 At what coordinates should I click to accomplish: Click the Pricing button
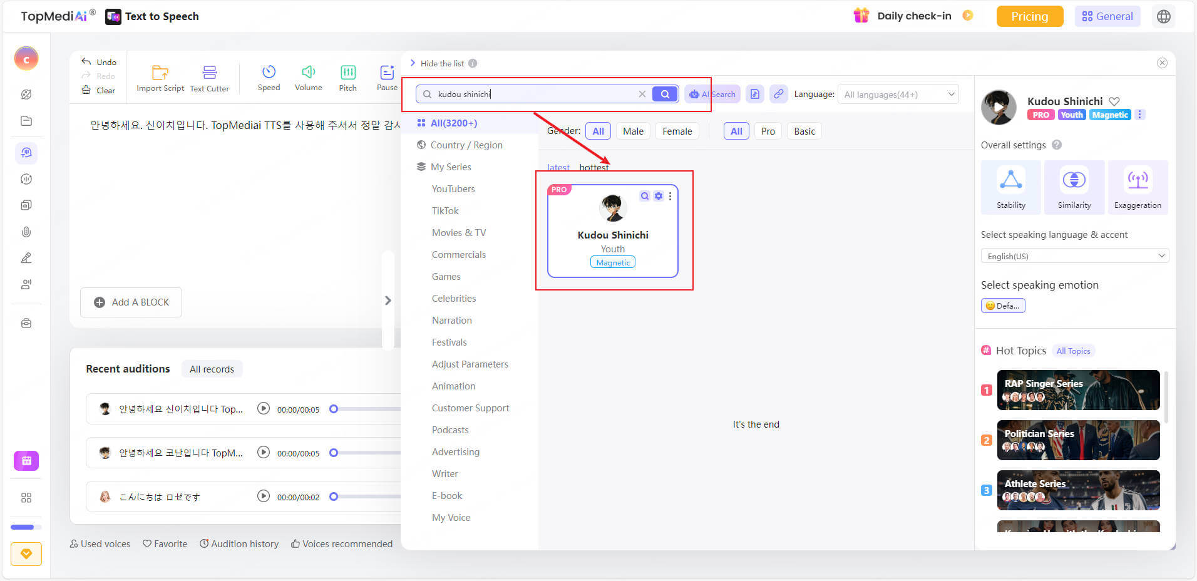pyautogui.click(x=1030, y=16)
